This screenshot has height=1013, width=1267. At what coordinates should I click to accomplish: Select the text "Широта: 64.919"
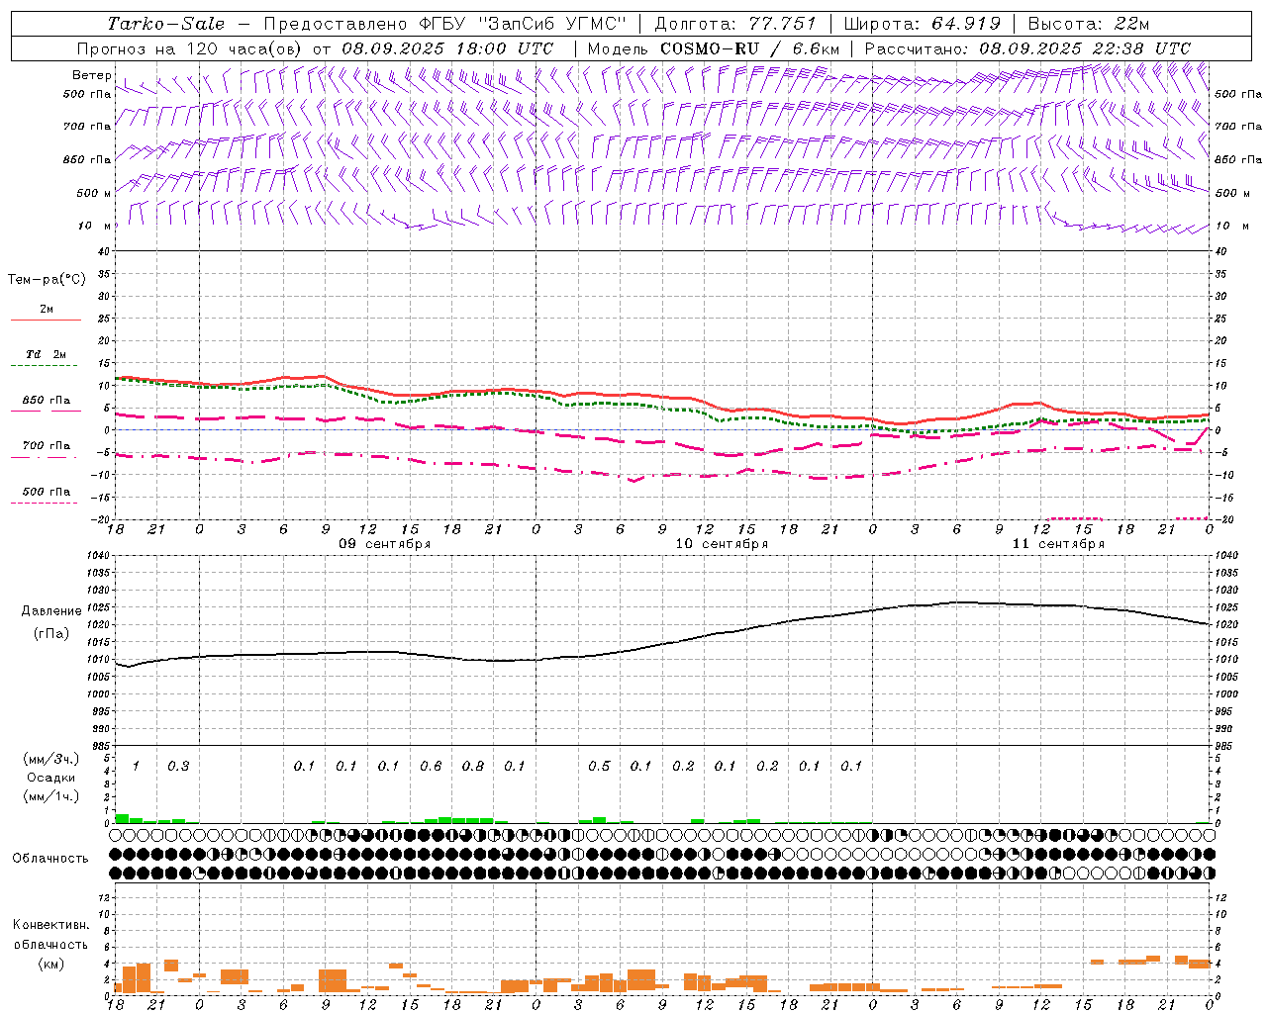[923, 24]
